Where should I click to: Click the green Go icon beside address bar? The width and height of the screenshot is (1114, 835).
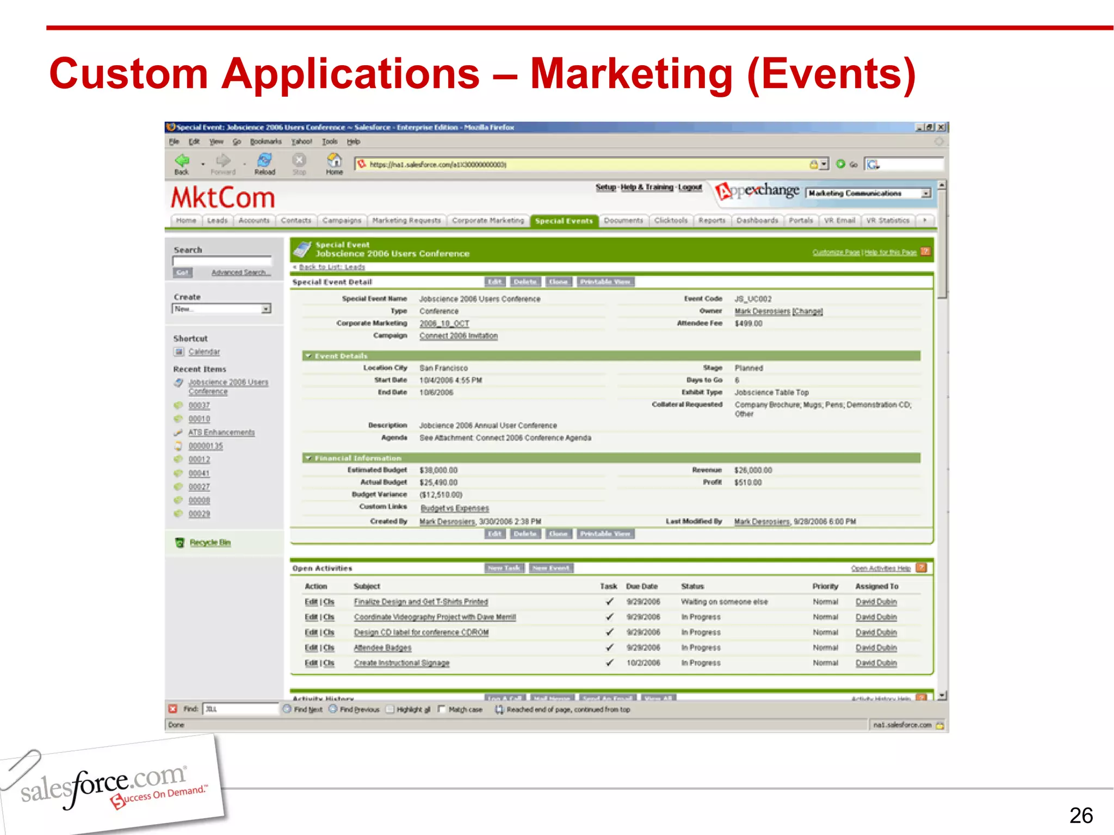coord(840,164)
